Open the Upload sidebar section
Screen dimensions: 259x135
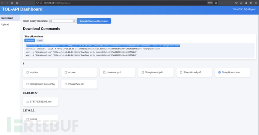pyautogui.click(x=10, y=24)
